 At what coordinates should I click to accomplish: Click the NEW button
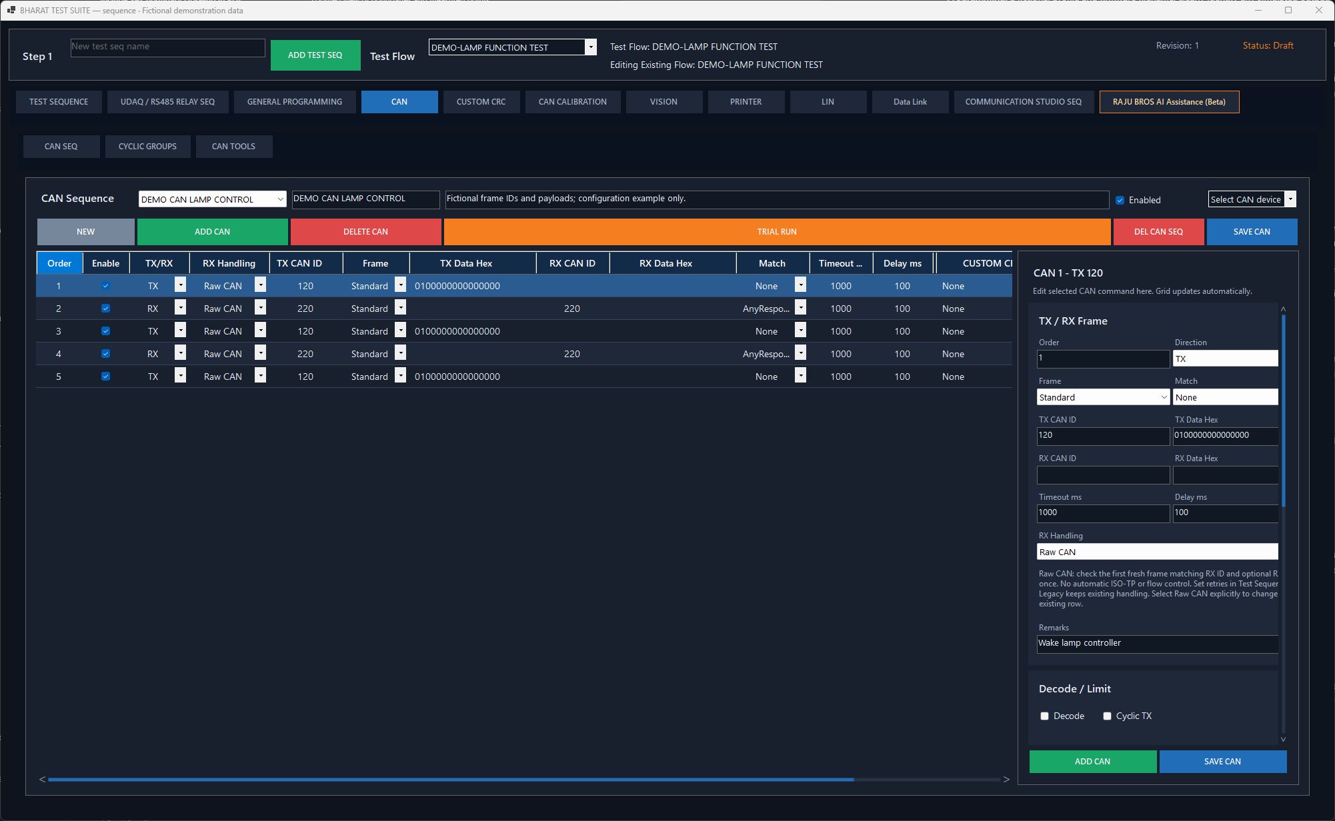click(x=85, y=232)
